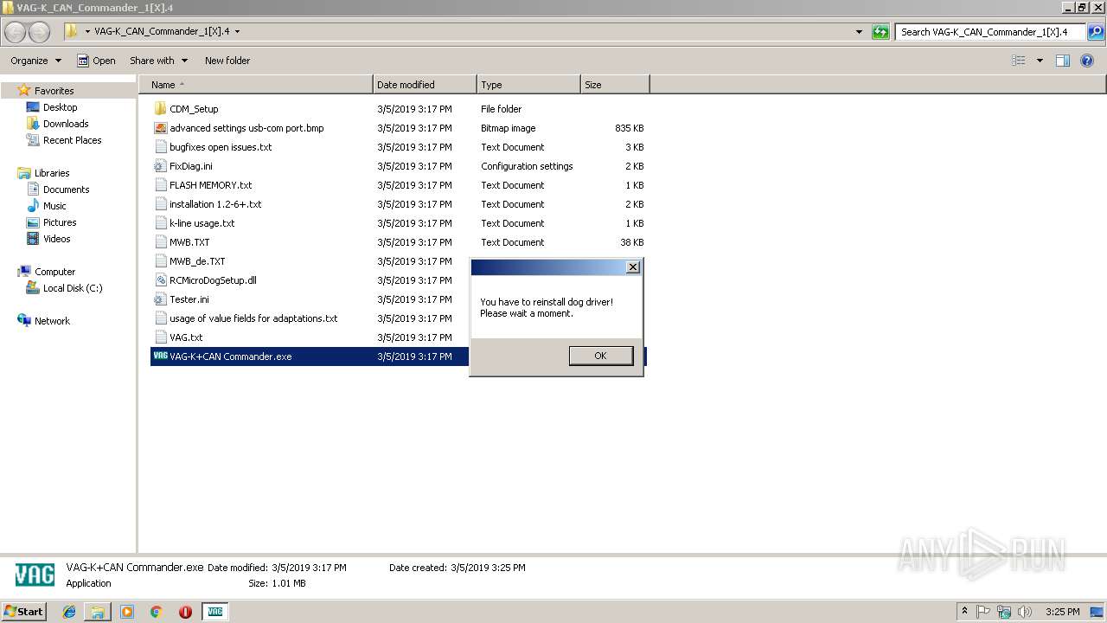Screen dimensions: 1107x623
Task: Launch Google Chrome from taskbar
Action: [157, 612]
